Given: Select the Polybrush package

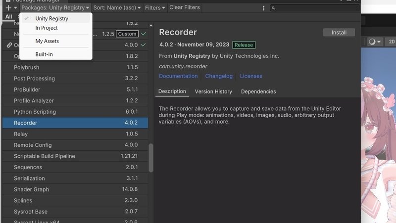Looking at the screenshot, I should tap(75, 67).
